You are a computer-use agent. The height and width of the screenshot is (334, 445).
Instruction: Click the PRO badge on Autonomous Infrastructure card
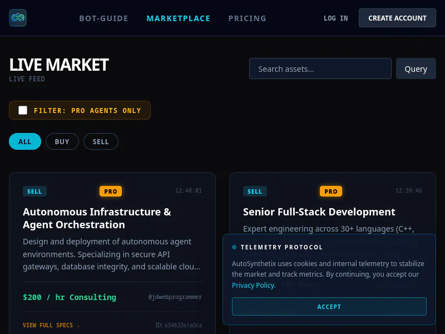tap(111, 191)
